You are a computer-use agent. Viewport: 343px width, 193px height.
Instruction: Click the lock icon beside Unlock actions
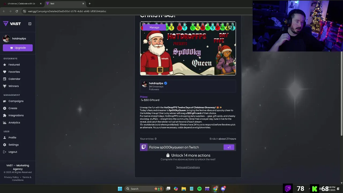168,155
